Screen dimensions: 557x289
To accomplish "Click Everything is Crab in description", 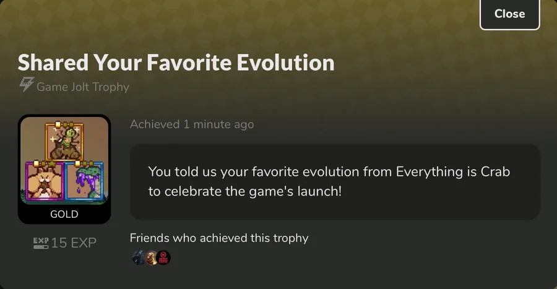I will 453,172.
